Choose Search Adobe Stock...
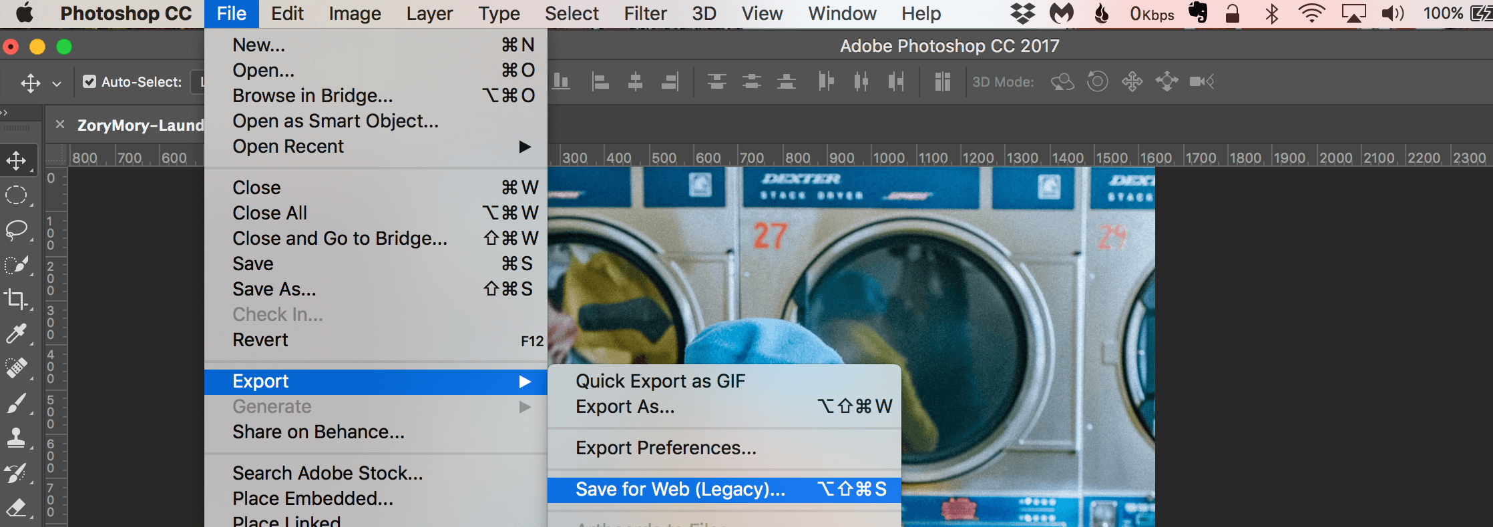1493x527 pixels. click(376, 474)
